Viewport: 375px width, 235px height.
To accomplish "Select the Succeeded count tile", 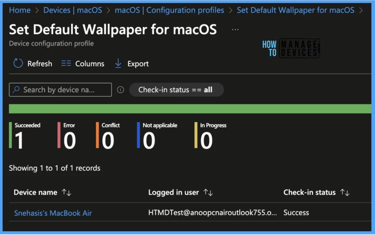I will click(x=25, y=135).
